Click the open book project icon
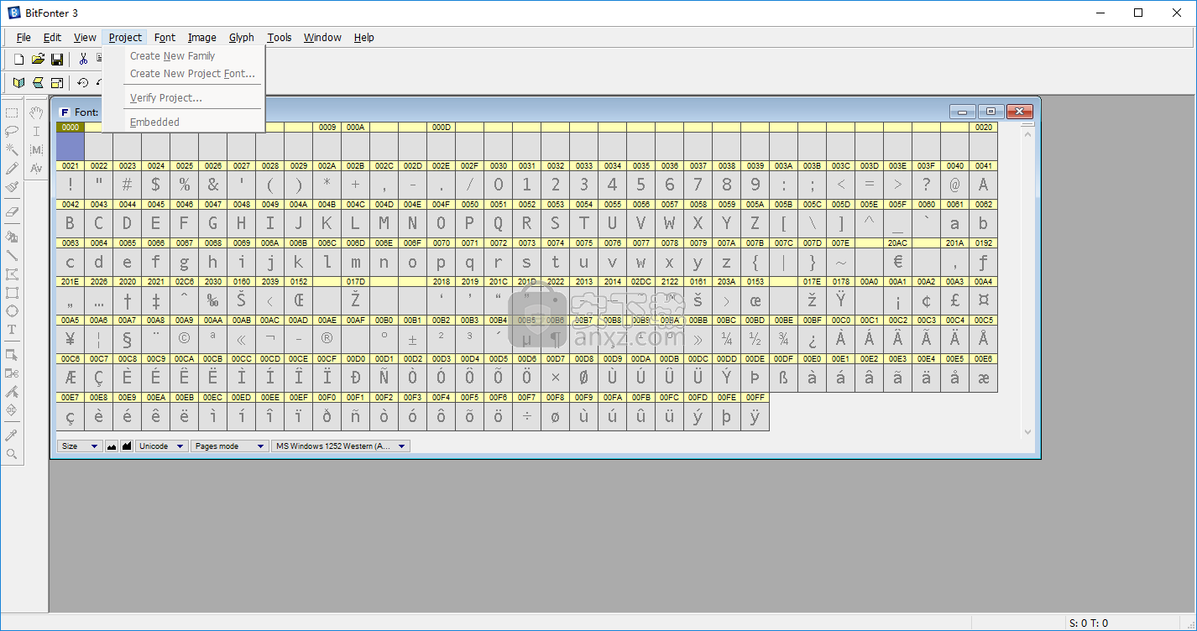Screen dimensions: 1197x631 coord(18,82)
